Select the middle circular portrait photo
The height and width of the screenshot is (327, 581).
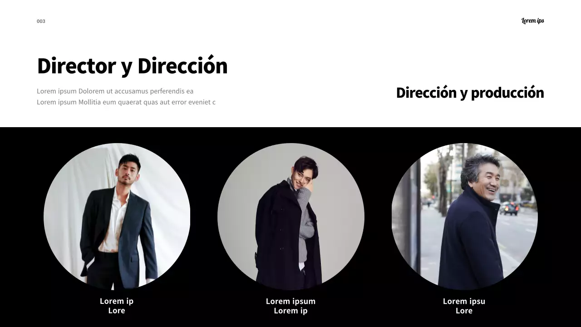[290, 217]
